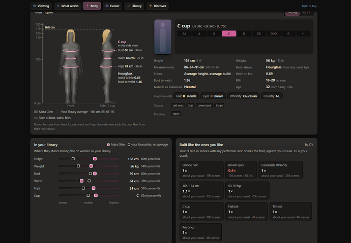
Task: Open the Natural trait card
Action: [x=246, y=212]
